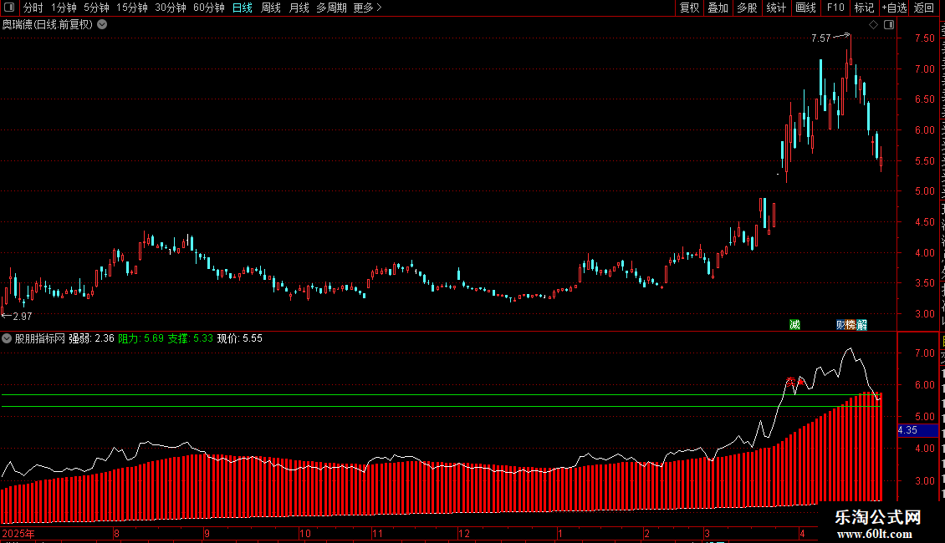Click the 解 marker on chart
The height and width of the screenshot is (543, 945).
point(862,325)
